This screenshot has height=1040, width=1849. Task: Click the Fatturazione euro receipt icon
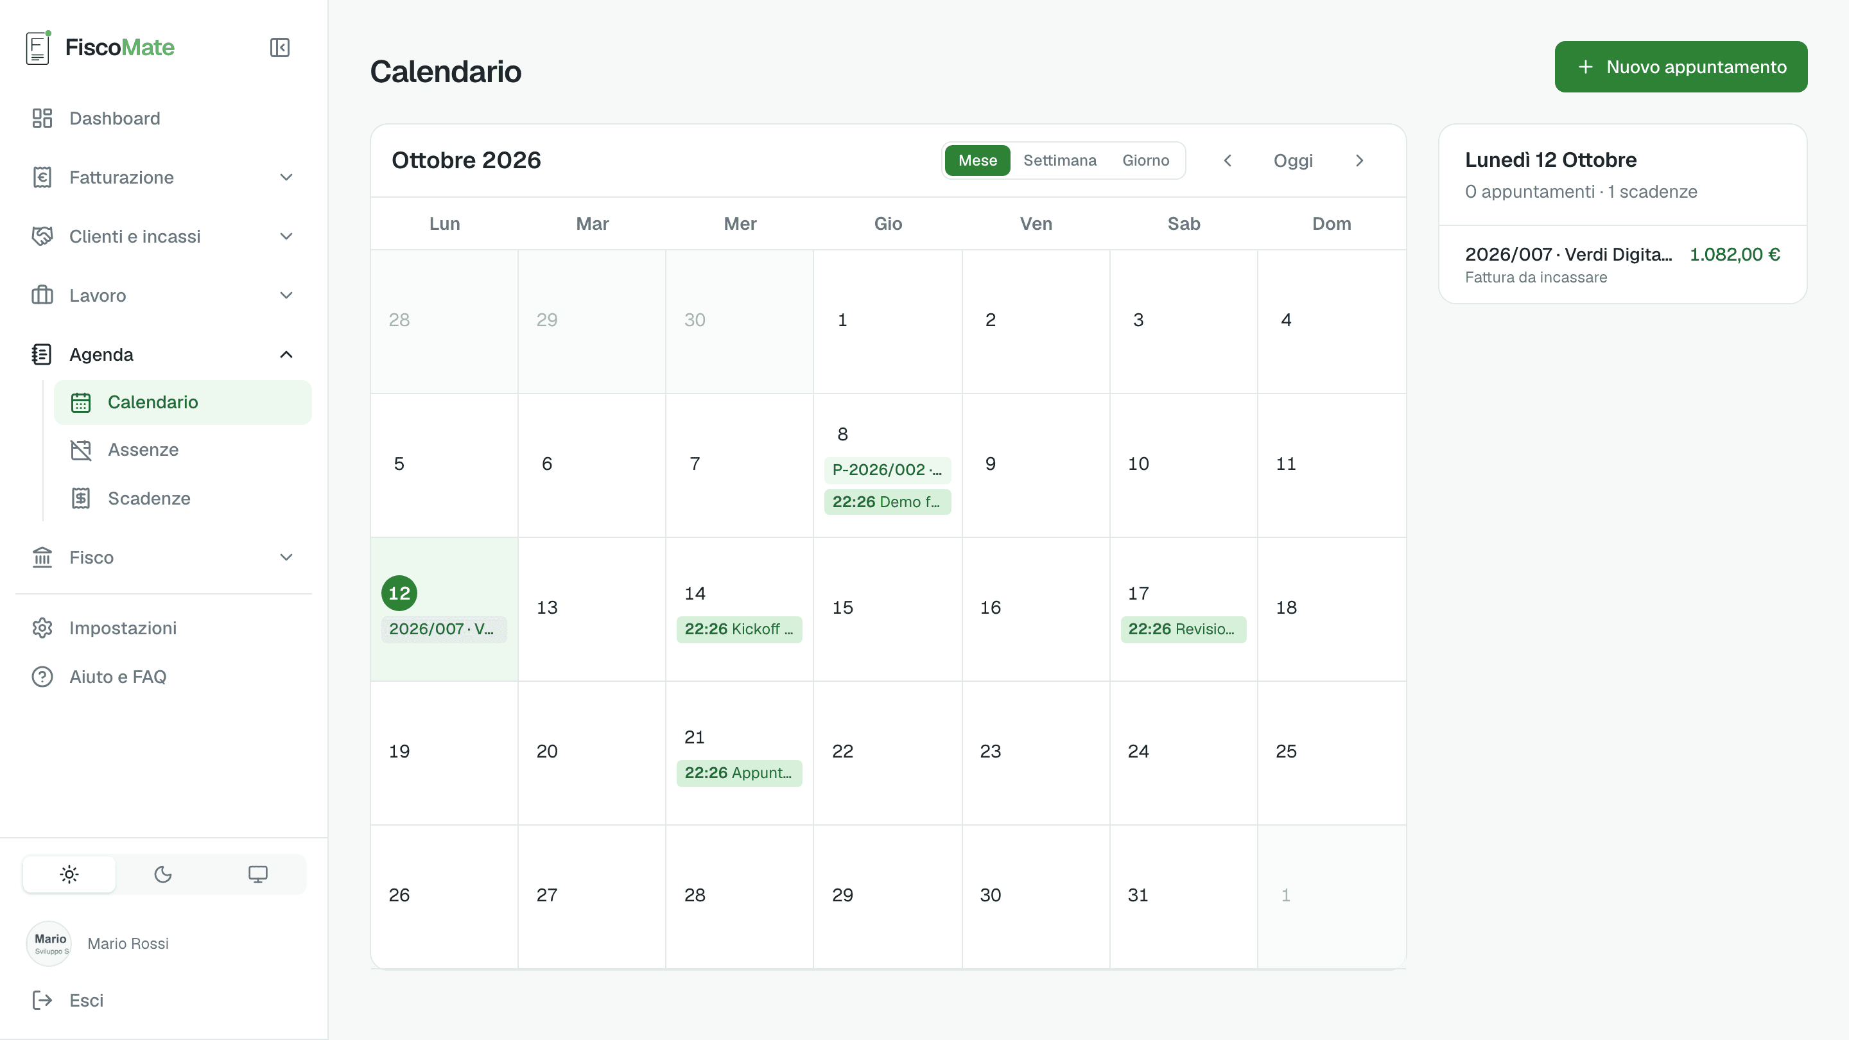coord(42,177)
